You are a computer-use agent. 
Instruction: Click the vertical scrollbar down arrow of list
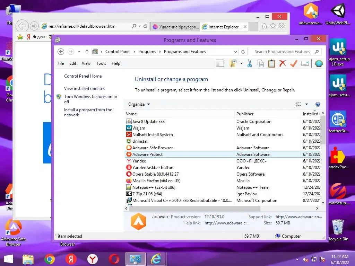click(x=323, y=202)
